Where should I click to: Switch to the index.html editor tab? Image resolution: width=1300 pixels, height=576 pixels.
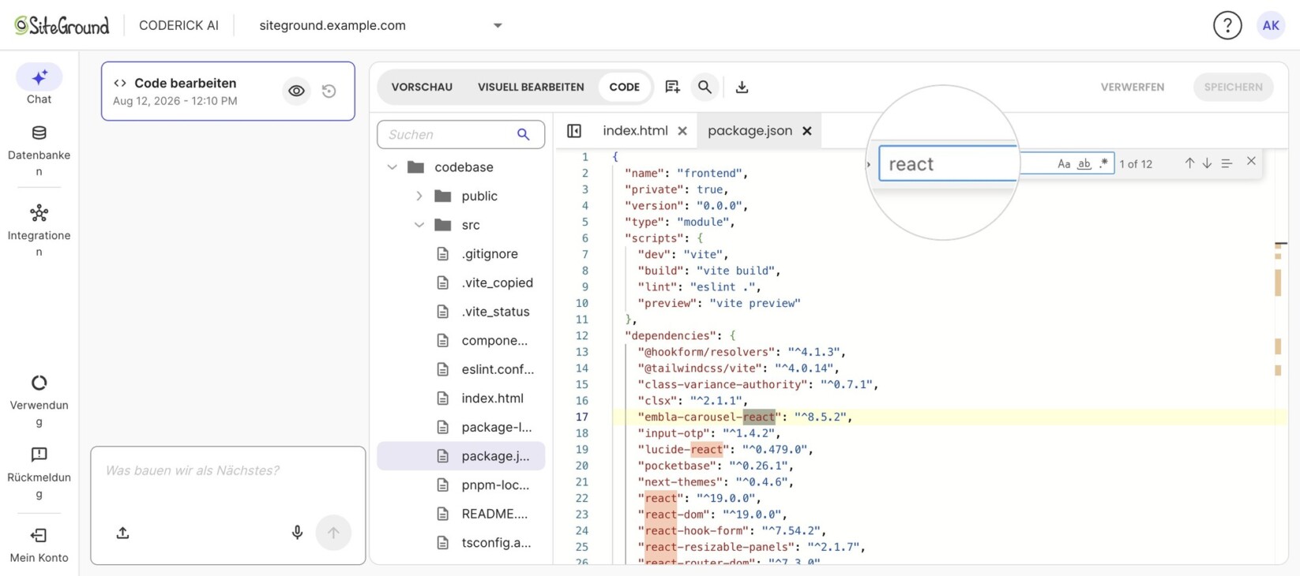(635, 131)
